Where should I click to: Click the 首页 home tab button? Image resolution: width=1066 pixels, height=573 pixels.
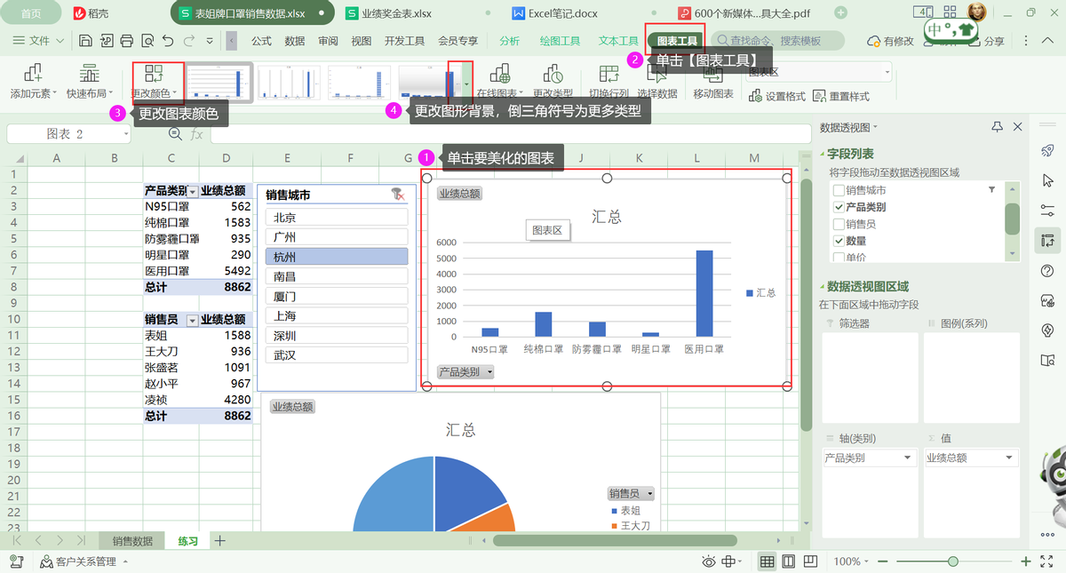31,13
